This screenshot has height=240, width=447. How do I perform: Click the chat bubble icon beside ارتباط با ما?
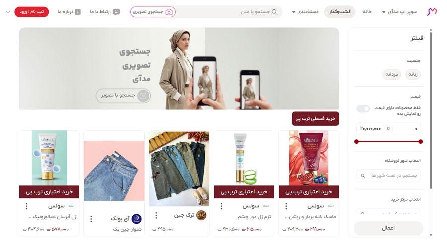click(x=116, y=12)
